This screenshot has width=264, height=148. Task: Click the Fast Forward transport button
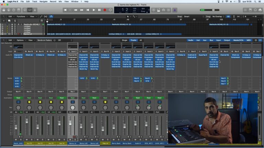tap(82, 10)
